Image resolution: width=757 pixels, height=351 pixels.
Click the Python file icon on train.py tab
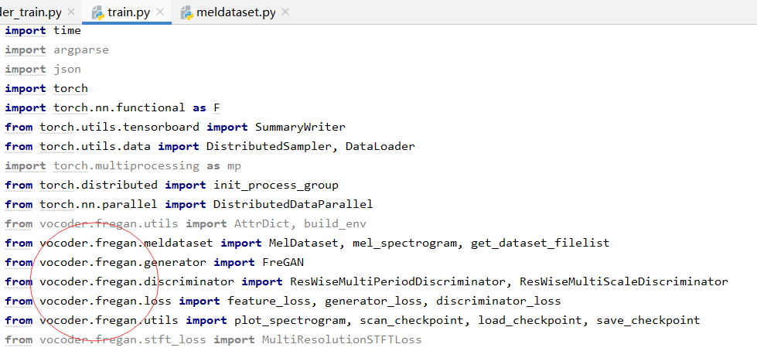[98, 12]
